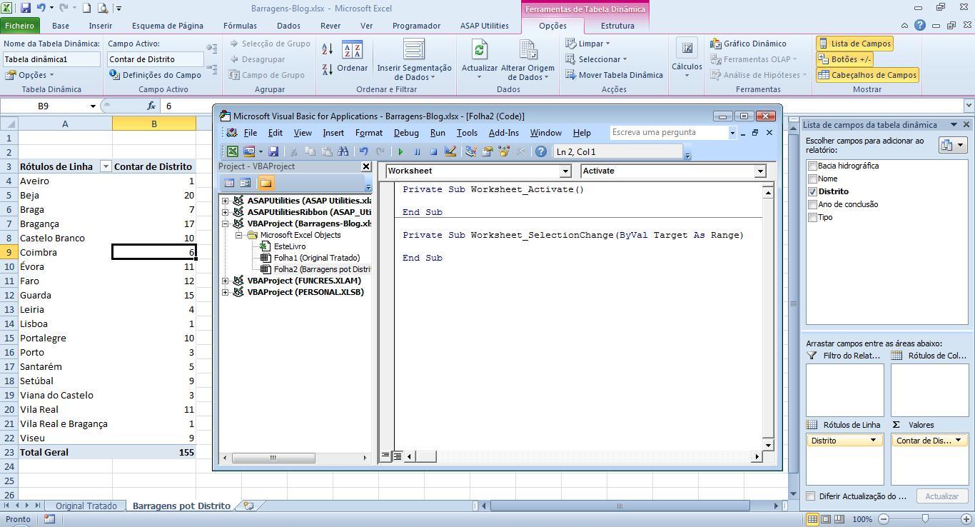
Task: Check the Tipo field checkbox
Action: (812, 217)
